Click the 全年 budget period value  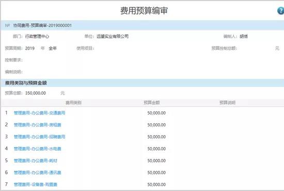click(x=53, y=48)
